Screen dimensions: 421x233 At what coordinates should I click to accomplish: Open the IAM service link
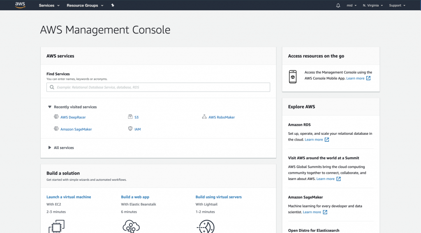point(137,129)
